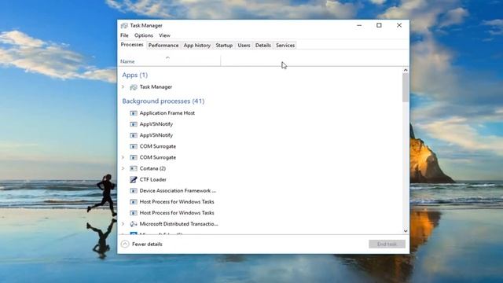Switch to the Processes tab
This screenshot has width=503, height=283.
click(132, 45)
